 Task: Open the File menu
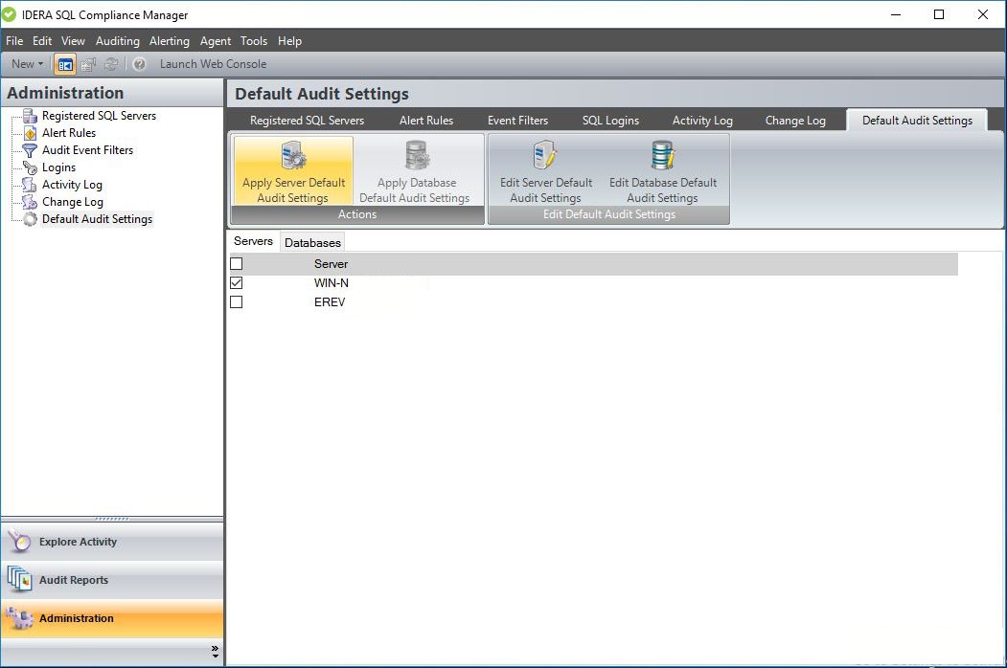point(14,41)
